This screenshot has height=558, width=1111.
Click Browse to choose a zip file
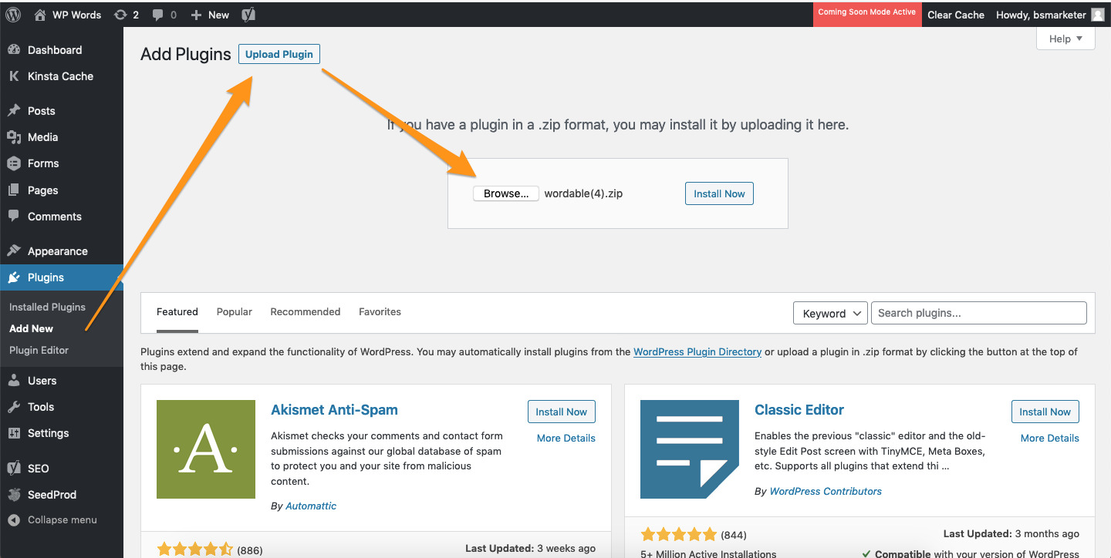505,193
